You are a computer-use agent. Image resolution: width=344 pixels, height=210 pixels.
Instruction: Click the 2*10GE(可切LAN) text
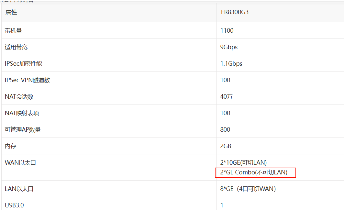[x=243, y=162]
